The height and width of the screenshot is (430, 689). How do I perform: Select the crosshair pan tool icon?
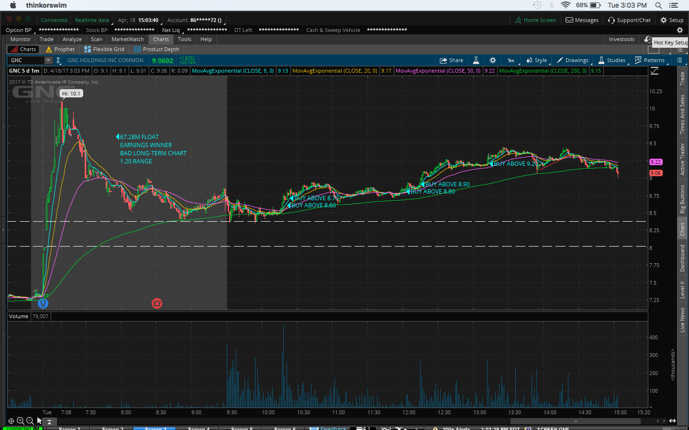(x=11, y=421)
